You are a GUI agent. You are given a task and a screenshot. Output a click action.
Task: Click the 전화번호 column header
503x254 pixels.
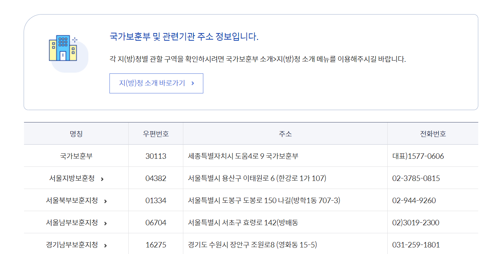click(433, 133)
